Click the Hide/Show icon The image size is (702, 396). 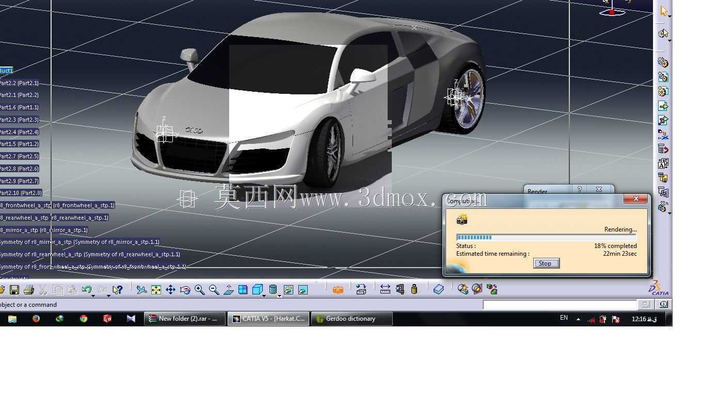point(289,290)
